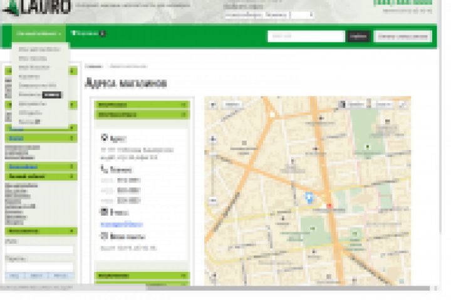Select the dropdown menu entry with dark badge

pos(40,94)
